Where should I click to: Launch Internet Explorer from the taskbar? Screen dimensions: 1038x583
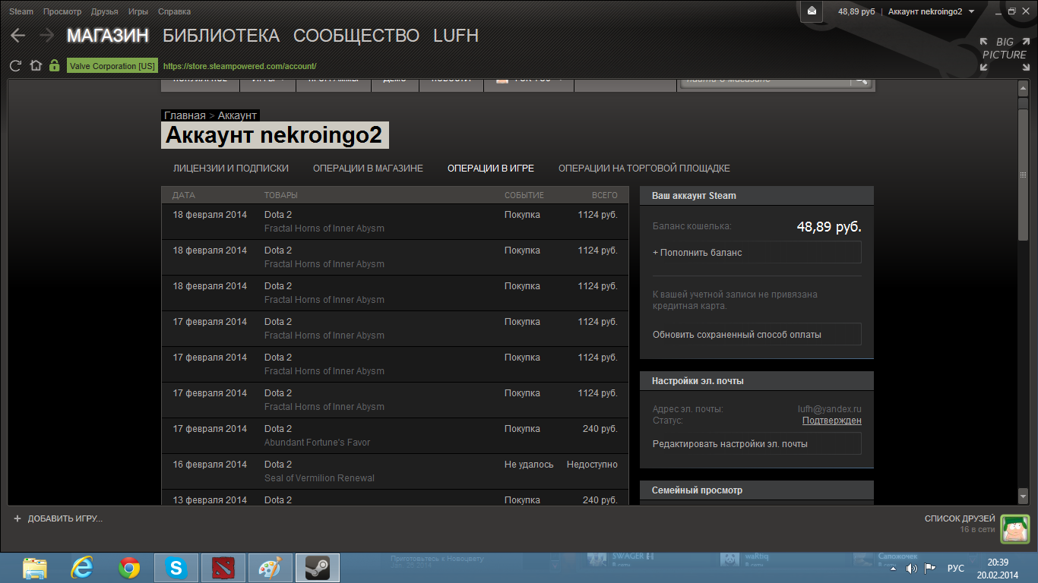[x=82, y=568]
